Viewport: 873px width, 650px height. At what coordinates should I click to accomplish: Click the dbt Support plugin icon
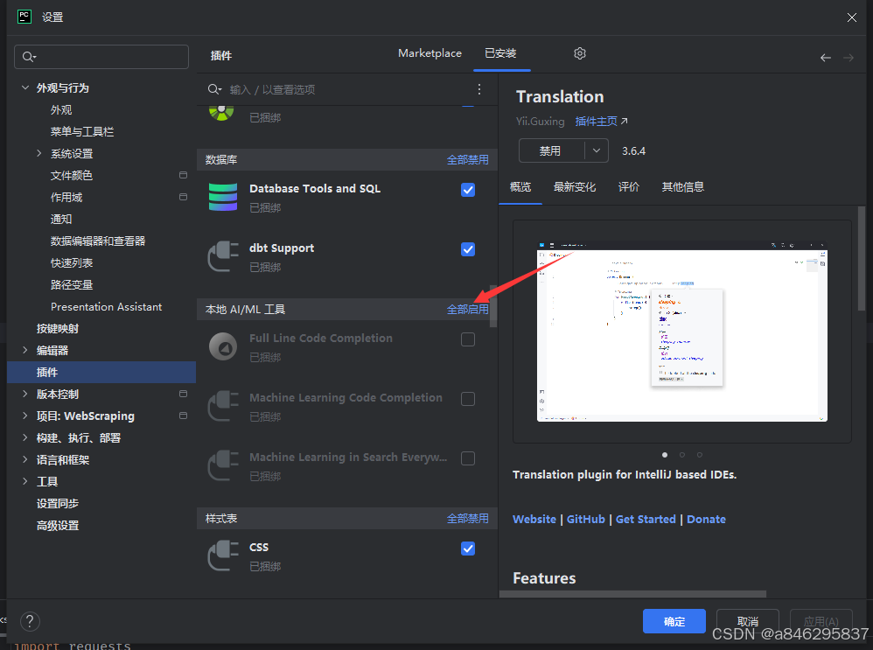click(x=223, y=256)
